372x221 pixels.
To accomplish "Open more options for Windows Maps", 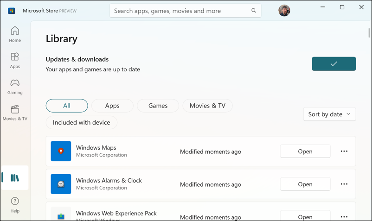I will [x=344, y=151].
